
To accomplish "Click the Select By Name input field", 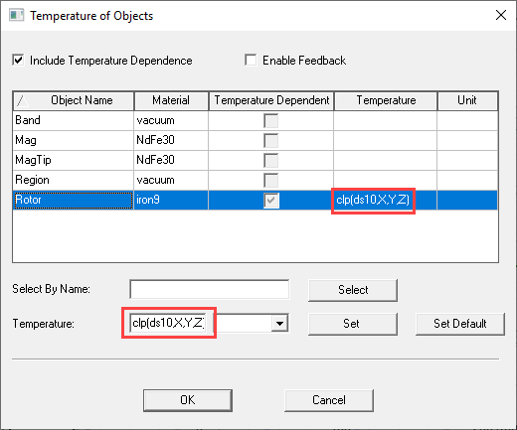I will click(210, 290).
